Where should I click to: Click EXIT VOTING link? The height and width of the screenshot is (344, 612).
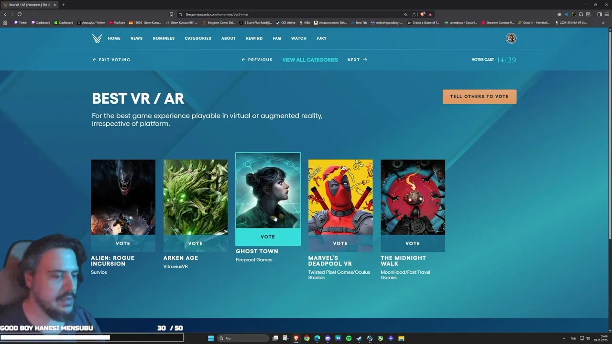point(111,60)
